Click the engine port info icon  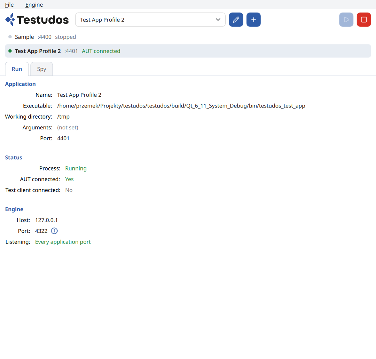point(54,231)
